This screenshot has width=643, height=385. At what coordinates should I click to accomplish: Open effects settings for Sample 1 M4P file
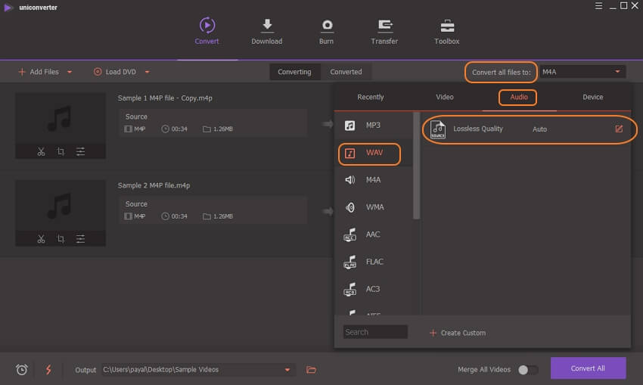[x=80, y=152]
